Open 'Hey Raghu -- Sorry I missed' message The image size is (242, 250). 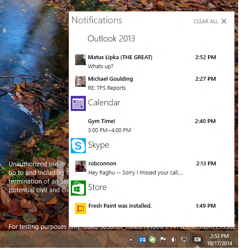coord(135,173)
